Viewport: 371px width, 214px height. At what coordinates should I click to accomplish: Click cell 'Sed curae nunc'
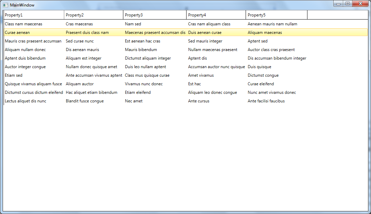coord(80,41)
